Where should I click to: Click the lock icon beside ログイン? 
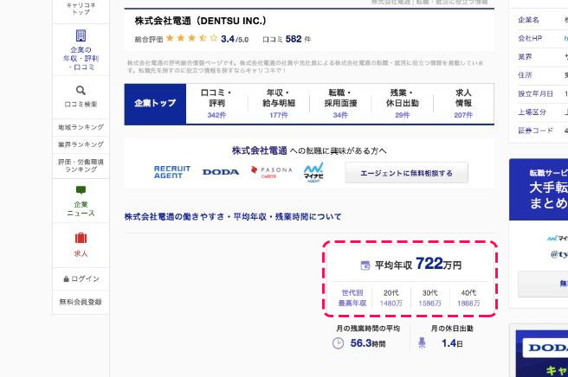point(67,279)
